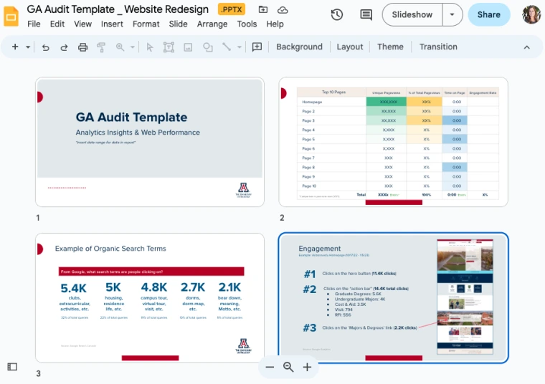The image size is (545, 384).
Task: Undo the last action
Action: pos(45,47)
